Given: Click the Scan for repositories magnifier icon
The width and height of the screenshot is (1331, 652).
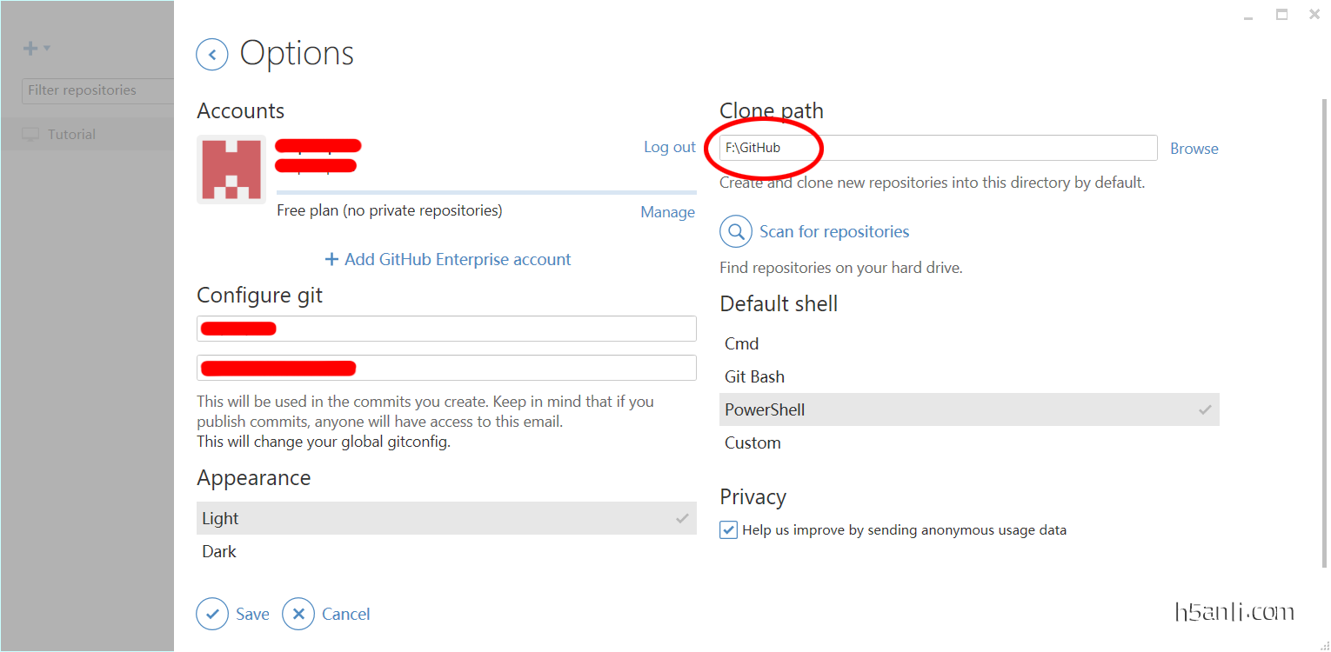Looking at the screenshot, I should point(736,231).
